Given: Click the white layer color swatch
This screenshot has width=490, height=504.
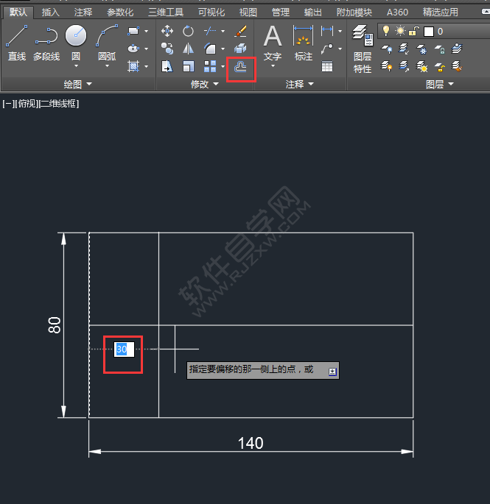Looking at the screenshot, I should pyautogui.click(x=429, y=32).
